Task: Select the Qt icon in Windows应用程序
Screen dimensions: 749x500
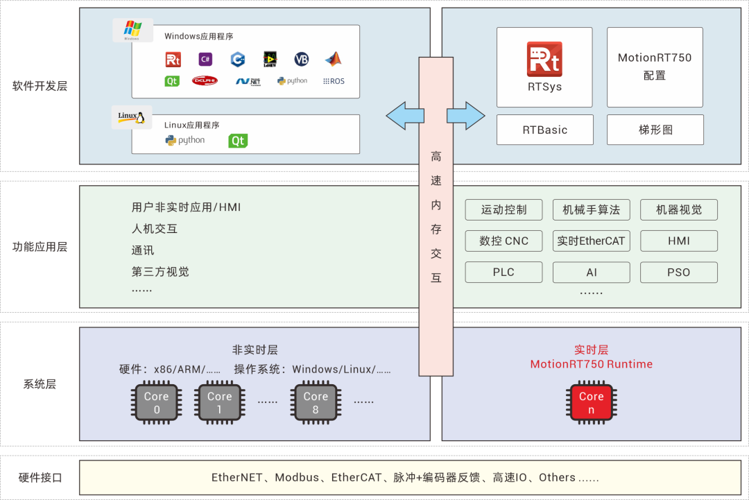Action: click(x=173, y=80)
